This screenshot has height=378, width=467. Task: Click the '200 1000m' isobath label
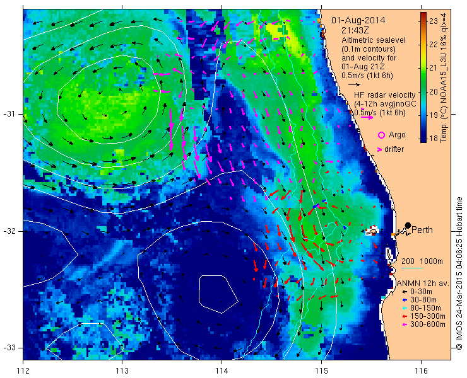pos(422,261)
